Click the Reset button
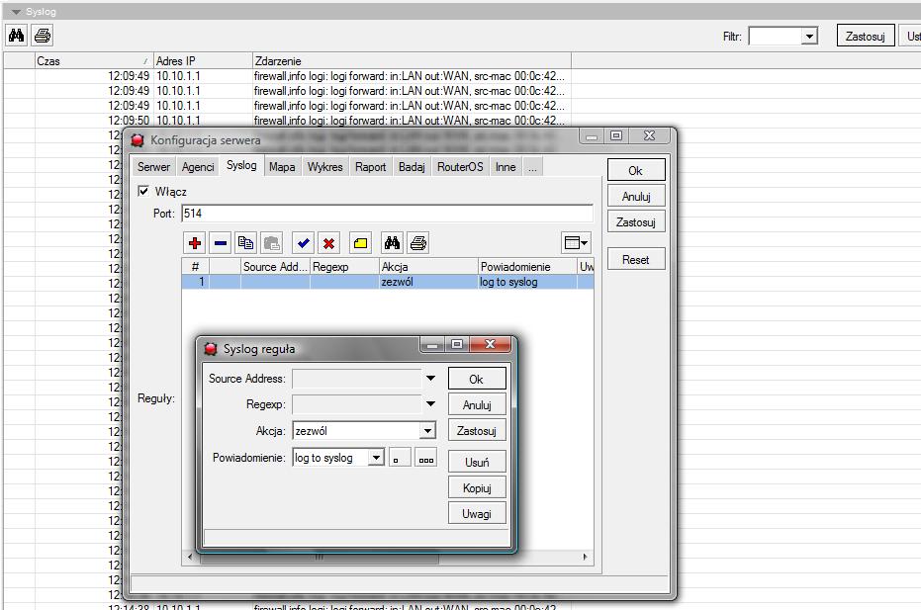This screenshot has width=921, height=610. tap(636, 259)
